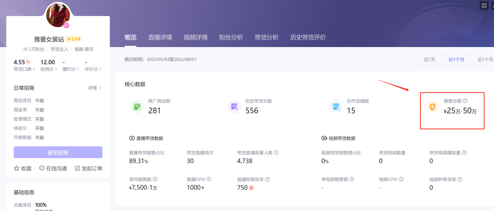
Task: Open help icon next to 带货视频播放量
Action: [x=464, y=153]
